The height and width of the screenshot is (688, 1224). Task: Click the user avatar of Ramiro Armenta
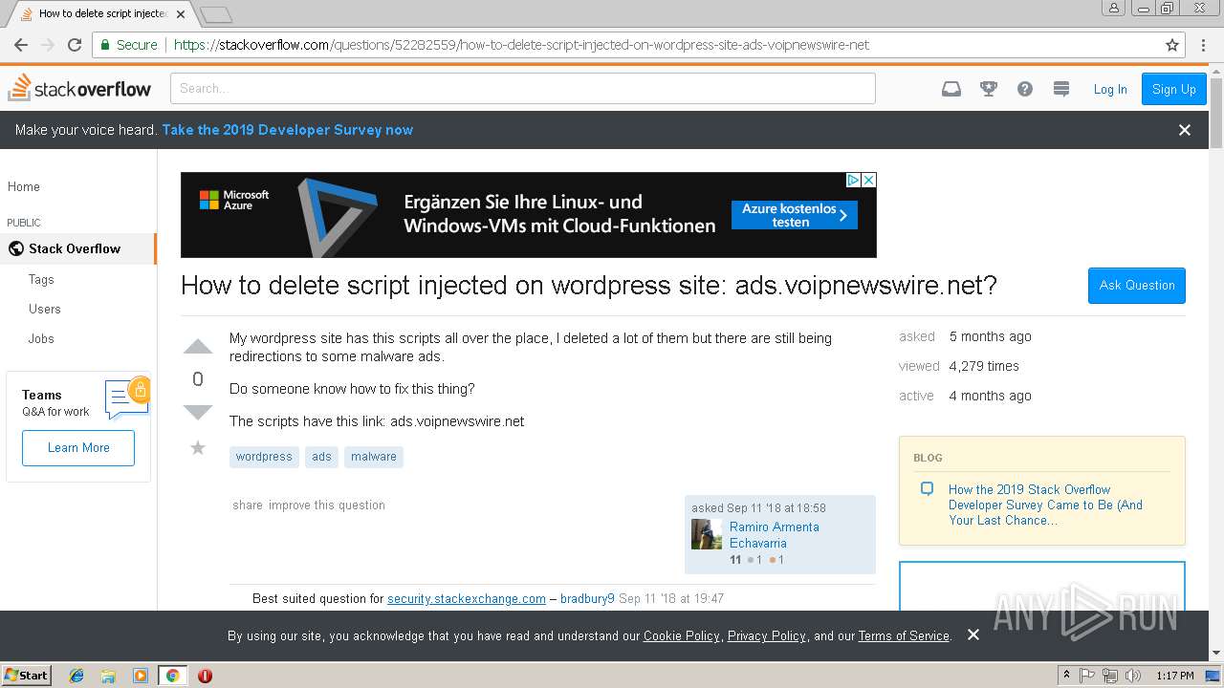pyautogui.click(x=707, y=534)
